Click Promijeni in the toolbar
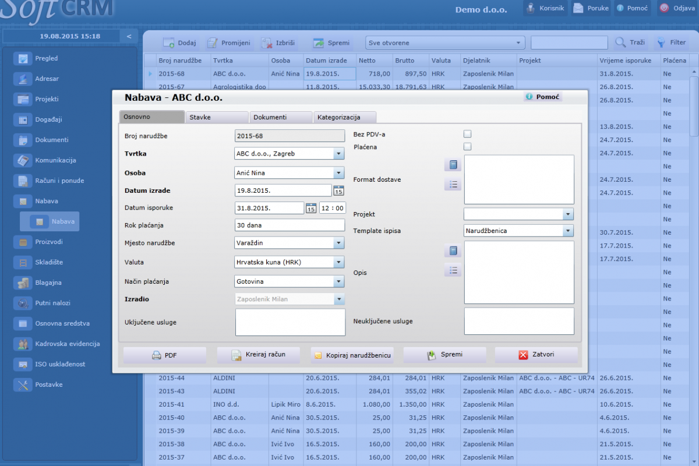 click(x=228, y=43)
